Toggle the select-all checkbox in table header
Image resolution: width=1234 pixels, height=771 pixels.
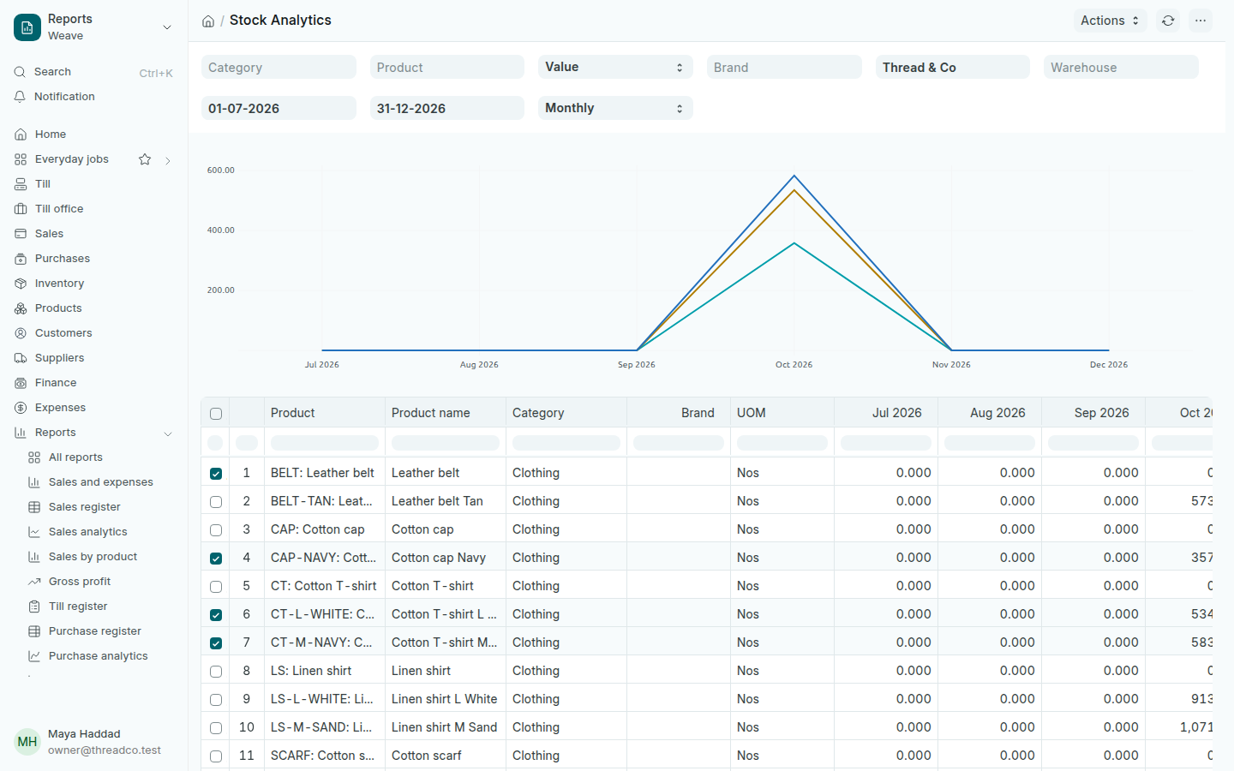[x=216, y=414]
